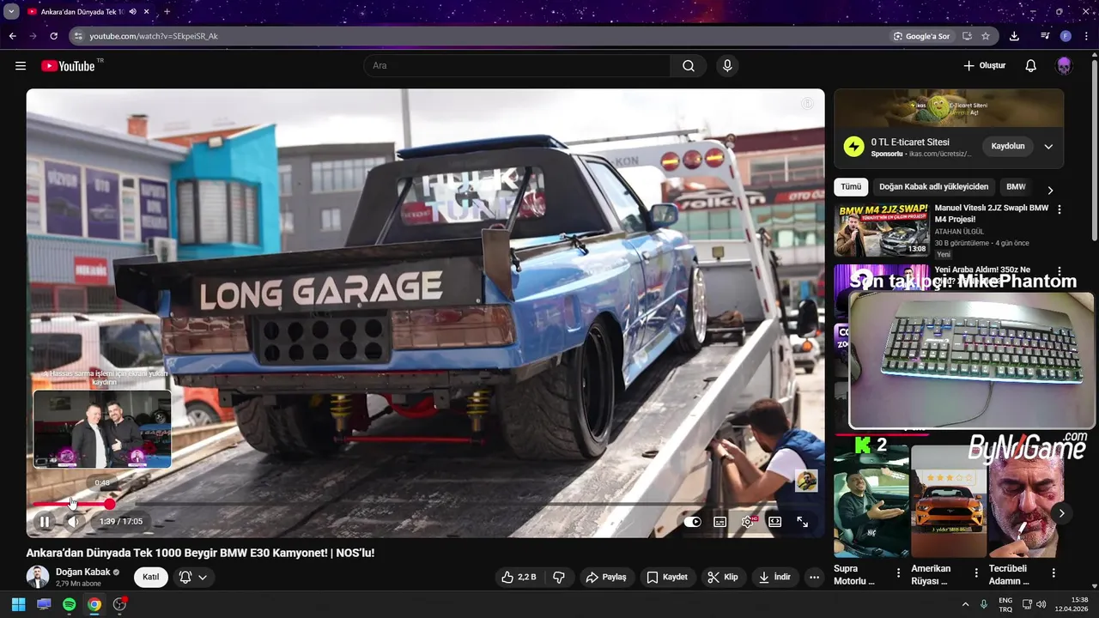The height and width of the screenshot is (618, 1099).
Task: Open the BMW M4 2JZ Swap thumbnail
Action: (881, 230)
